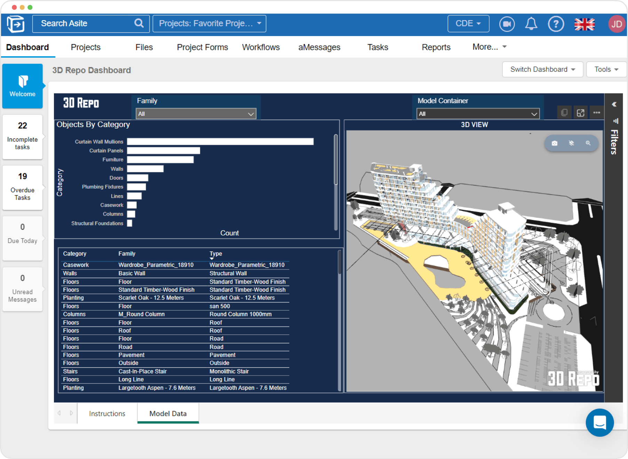
Task: Click the Round Column 1000mm cell
Action: 241,314
